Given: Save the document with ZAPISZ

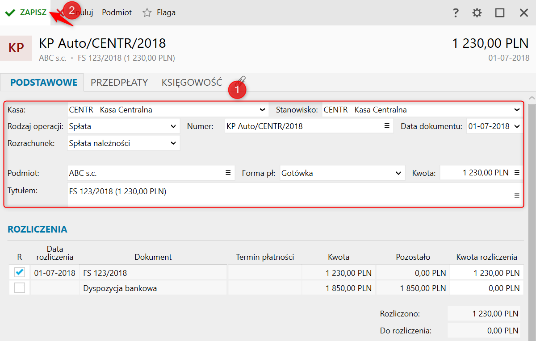Looking at the screenshot, I should pyautogui.click(x=27, y=12).
